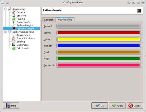Select the Plugins tree entry text
Image resolution: width=146 pixels, height=112 pixels.
[x=21, y=19]
